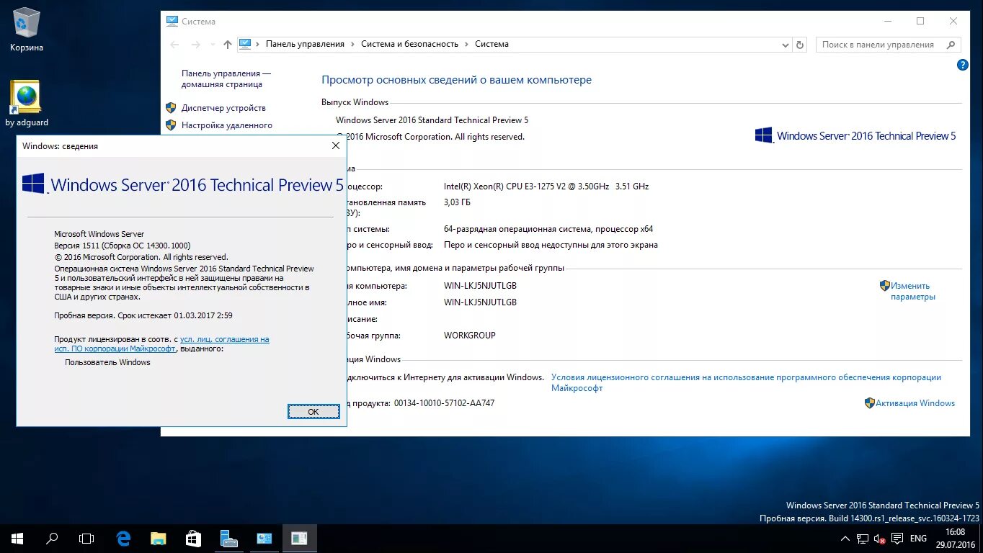
Task: Click the workgroup value 'WORKGROUP'
Action: point(470,336)
